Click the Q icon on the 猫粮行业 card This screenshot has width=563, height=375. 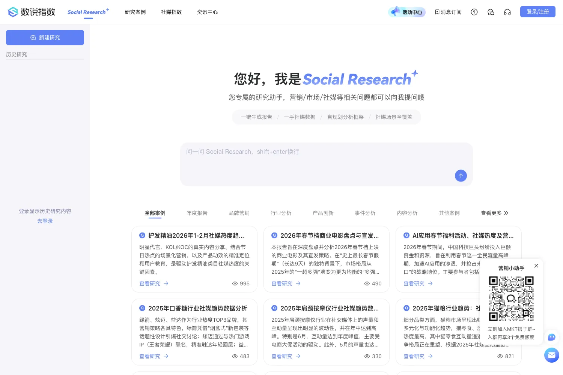coord(406,308)
